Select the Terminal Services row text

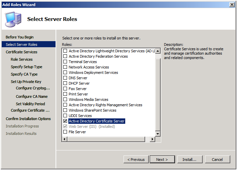[x=83, y=62]
